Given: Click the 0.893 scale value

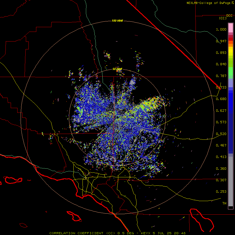Looking at the screenshot, I should (221, 52).
